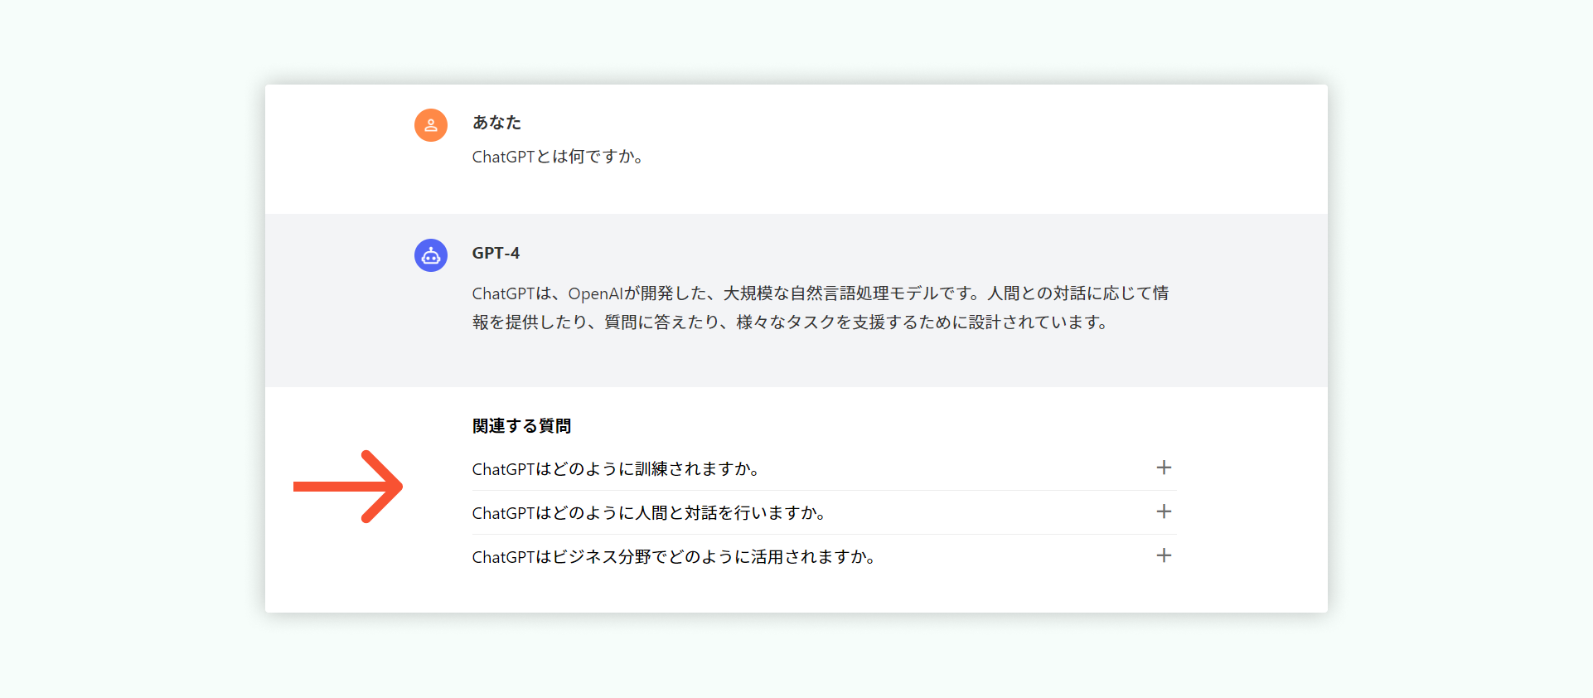This screenshot has height=698, width=1593.
Task: Click the あなた sender name
Action: (496, 123)
